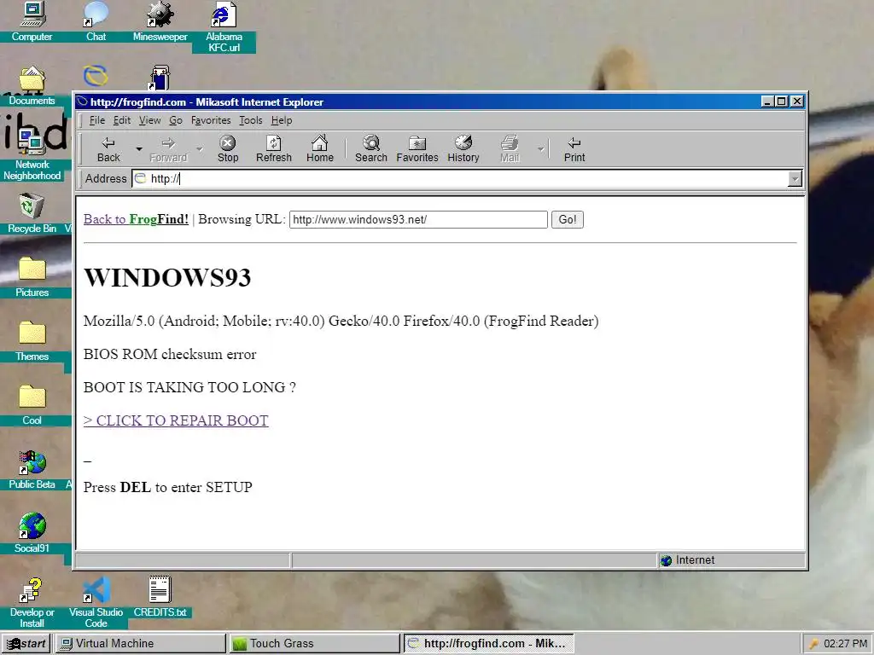Show the History pane
Viewport: 874px width, 655px height.
point(463,149)
